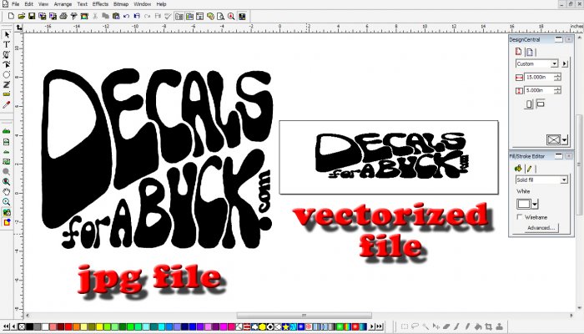Open the View menu
584x334 pixels.
tap(43, 4)
